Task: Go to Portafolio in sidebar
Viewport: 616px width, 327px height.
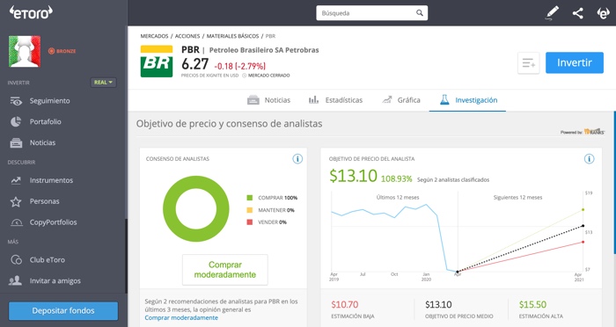Action: tap(45, 121)
